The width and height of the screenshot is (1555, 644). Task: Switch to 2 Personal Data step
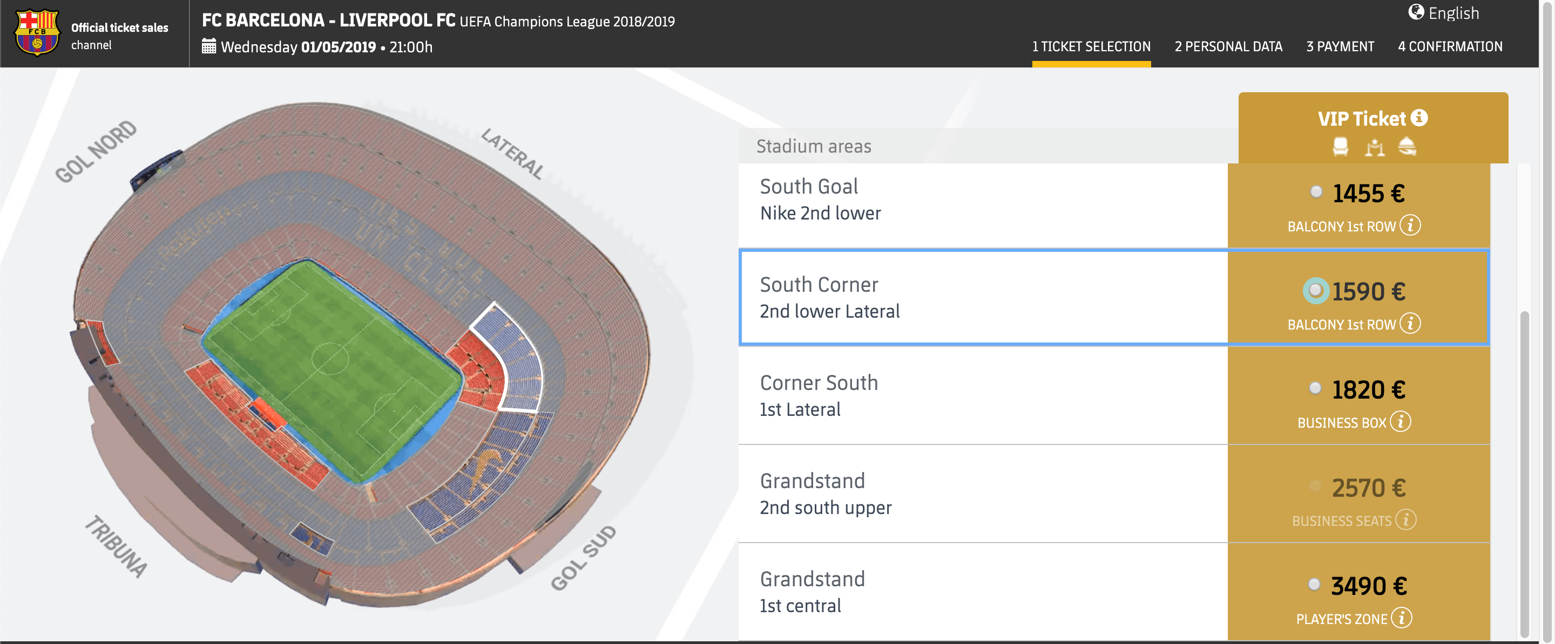[x=1228, y=46]
